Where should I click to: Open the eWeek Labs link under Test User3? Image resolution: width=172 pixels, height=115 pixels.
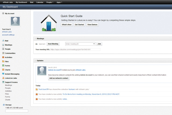click(7, 32)
